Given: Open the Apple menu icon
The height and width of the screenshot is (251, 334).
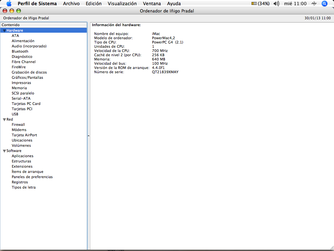Looking at the screenshot, I should 9,4.
